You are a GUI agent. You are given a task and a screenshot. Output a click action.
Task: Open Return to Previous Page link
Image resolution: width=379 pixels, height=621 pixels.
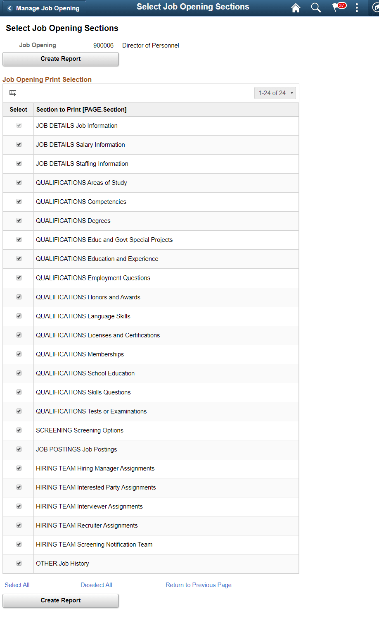click(198, 585)
